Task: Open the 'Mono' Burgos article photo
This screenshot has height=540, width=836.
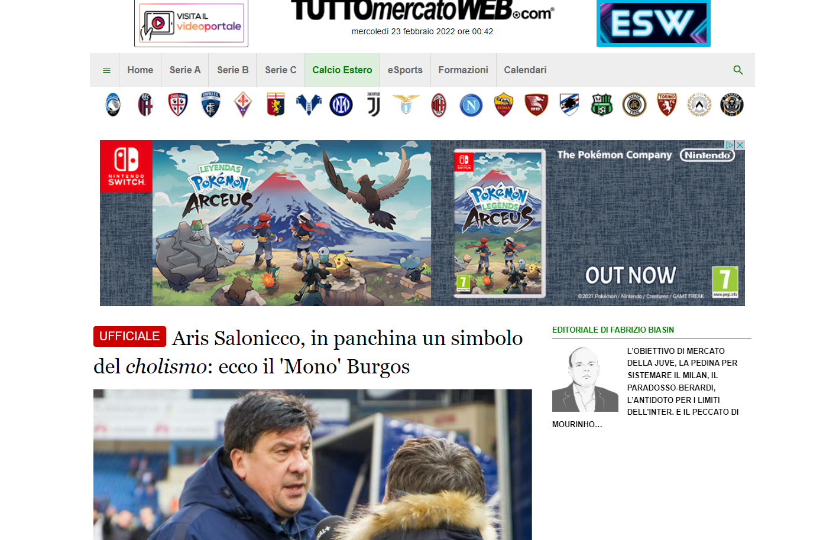Action: click(x=312, y=464)
